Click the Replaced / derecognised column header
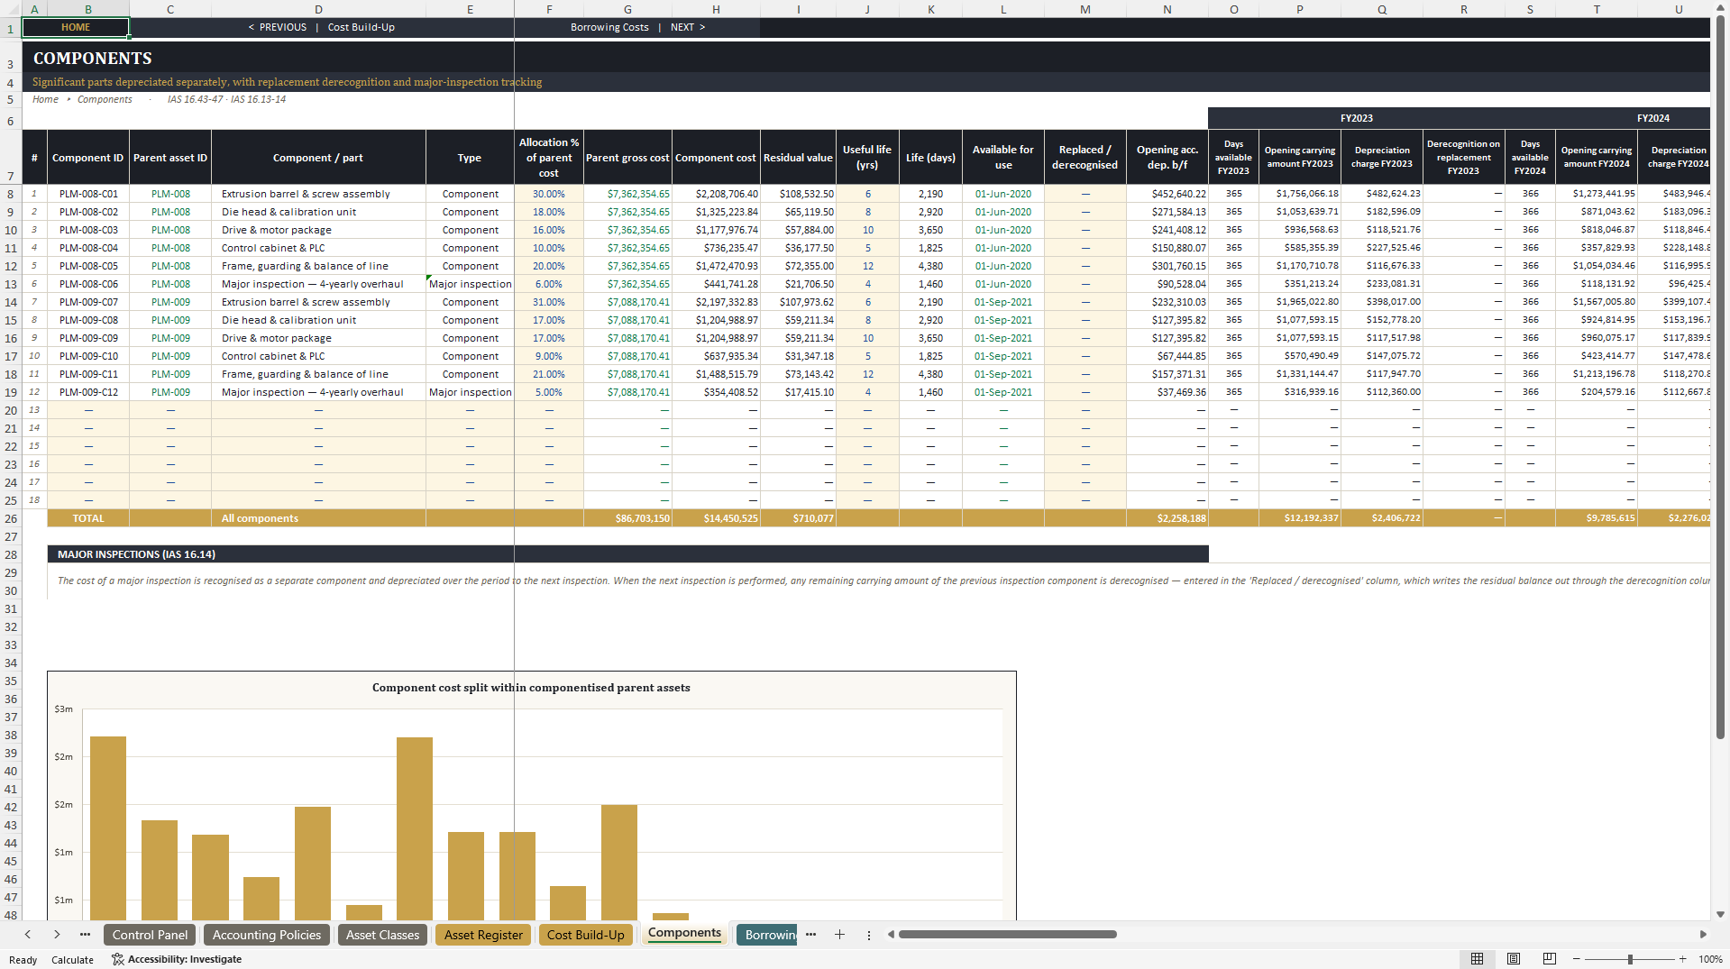The width and height of the screenshot is (1730, 969). [x=1085, y=158]
